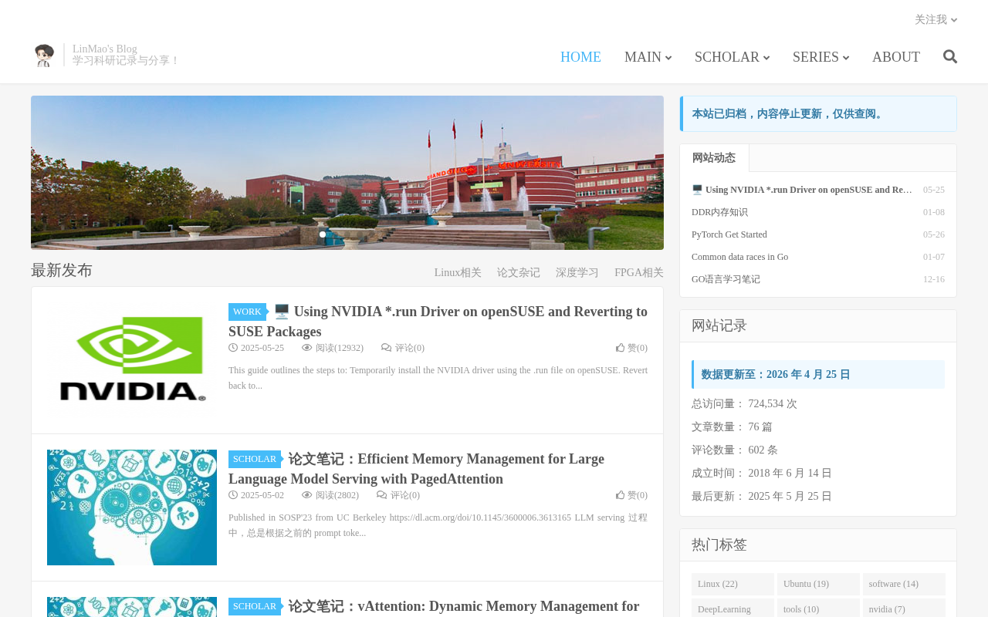Click the '网站记录' panel heading
The image size is (988, 617).
[719, 326]
